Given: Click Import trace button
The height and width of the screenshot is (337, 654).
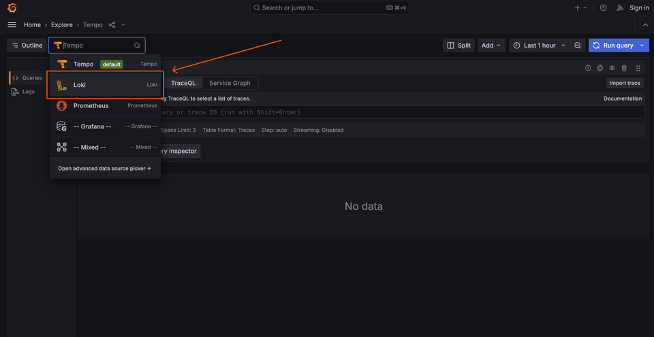Looking at the screenshot, I should pos(625,83).
